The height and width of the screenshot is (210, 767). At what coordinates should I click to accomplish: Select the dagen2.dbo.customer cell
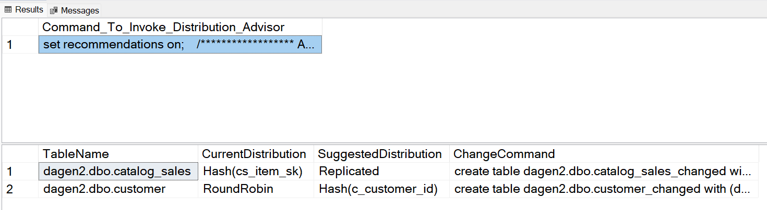[118, 189]
